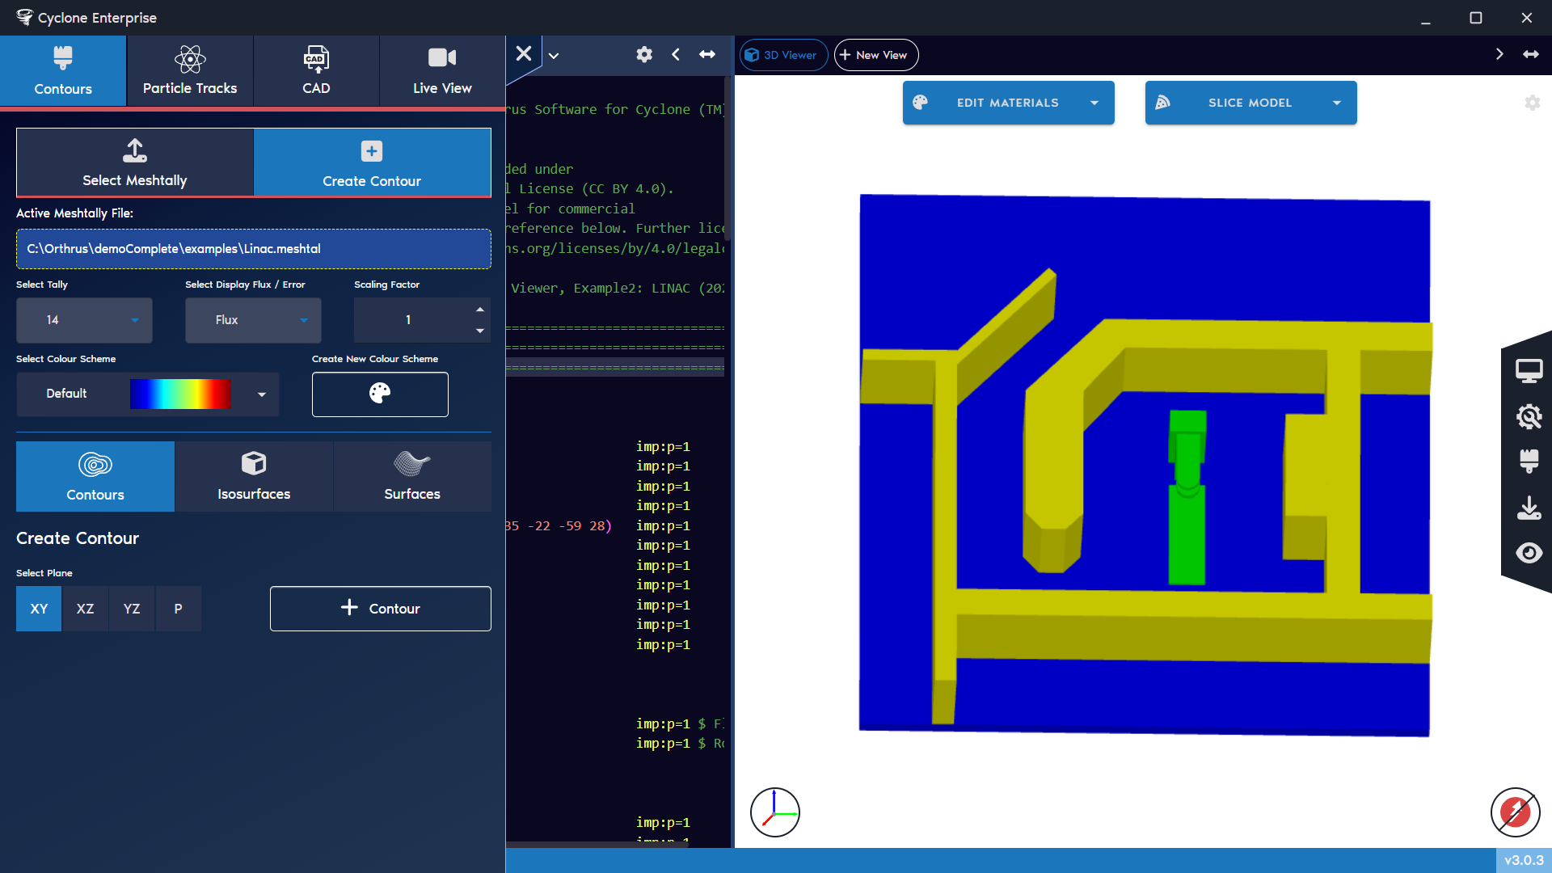Switch to the Contours tab
The width and height of the screenshot is (1552, 873).
click(x=63, y=70)
